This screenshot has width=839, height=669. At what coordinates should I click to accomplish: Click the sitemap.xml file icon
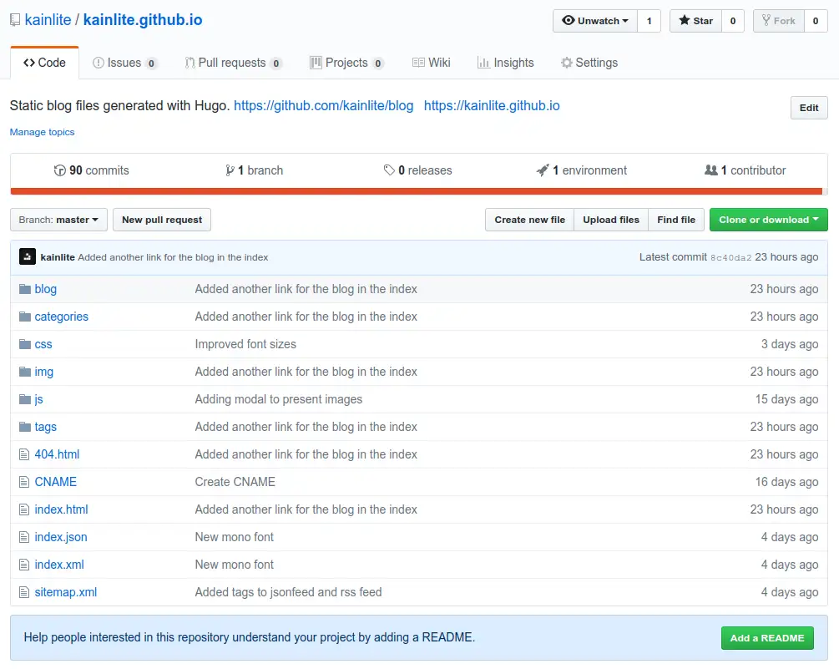[x=24, y=592]
